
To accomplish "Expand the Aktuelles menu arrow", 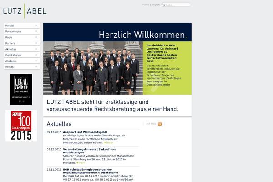I will tap(36, 49).
